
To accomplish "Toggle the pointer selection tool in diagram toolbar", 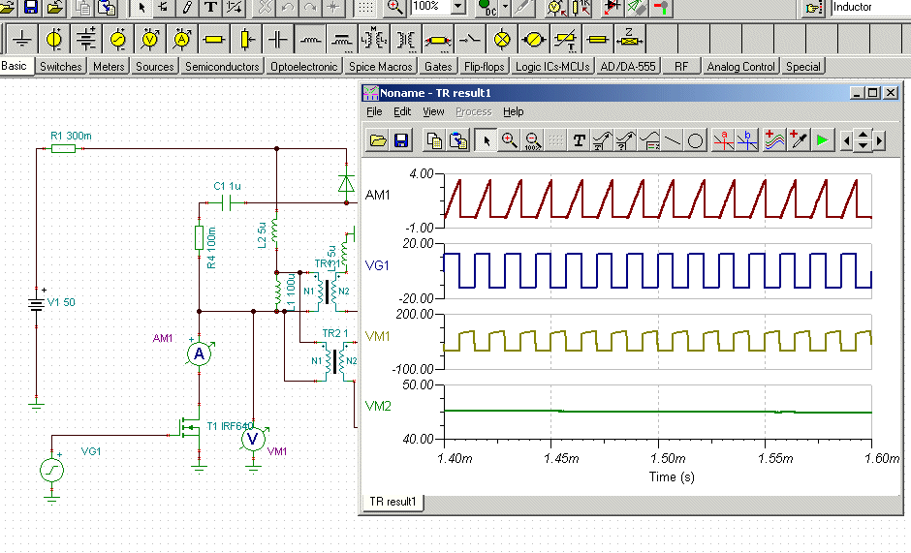I will pos(487,140).
